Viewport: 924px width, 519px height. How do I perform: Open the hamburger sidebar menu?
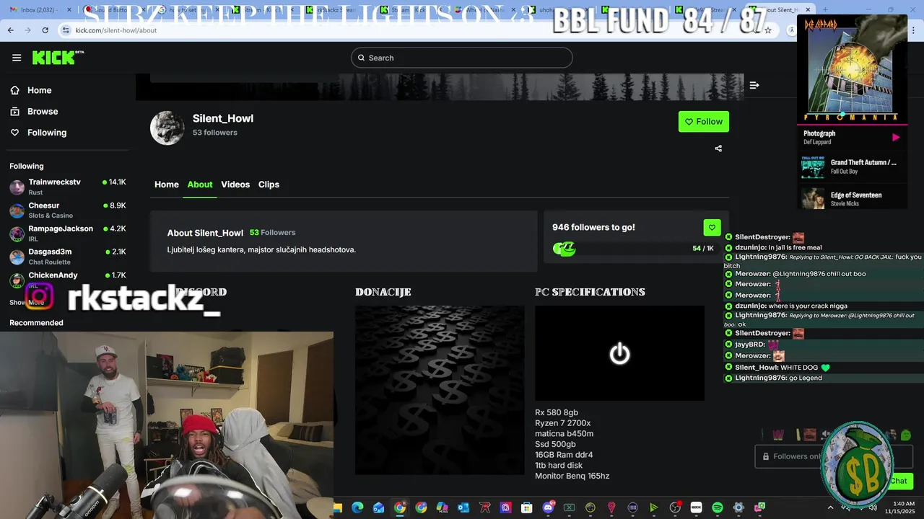[17, 58]
